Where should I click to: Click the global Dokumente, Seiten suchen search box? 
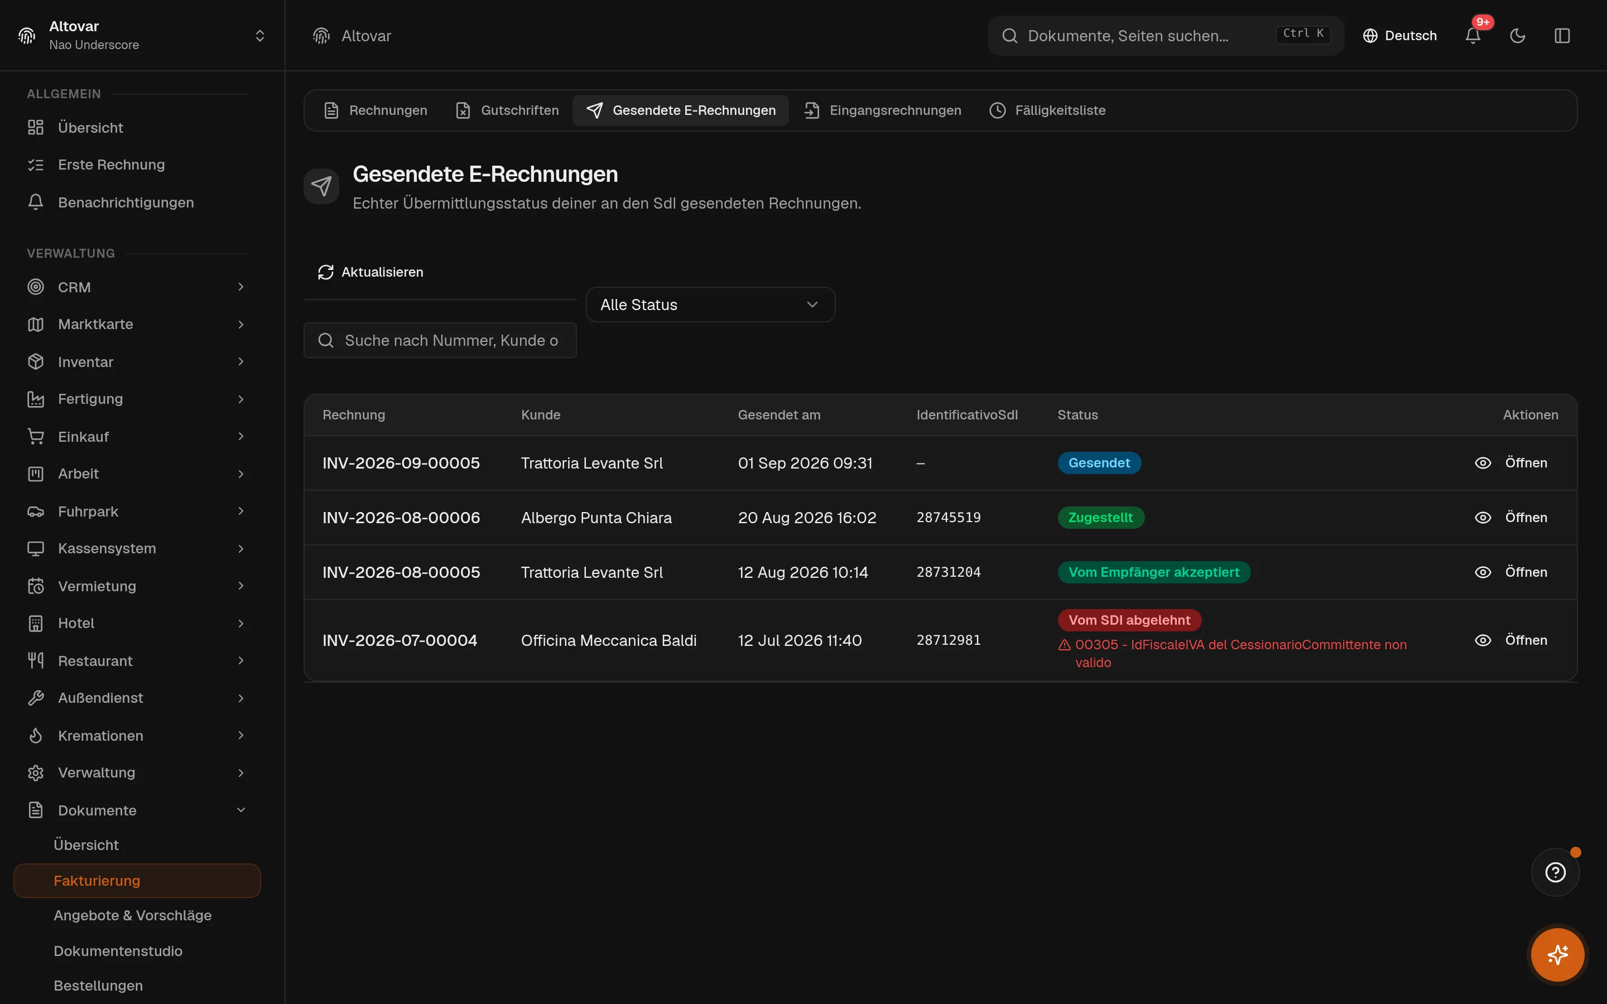(x=1166, y=36)
